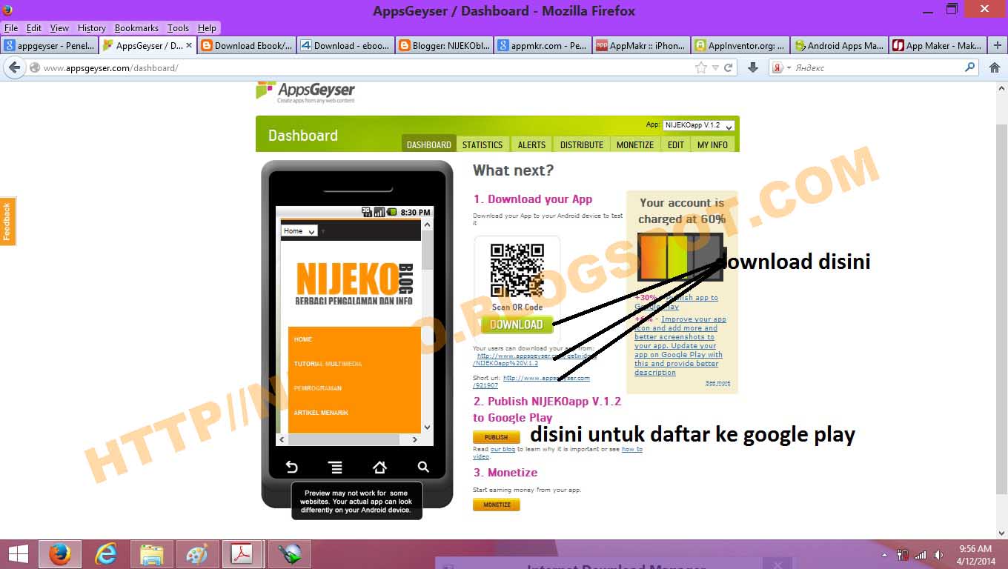Tap the phone preview menu icon
1008x569 pixels.
tap(335, 467)
